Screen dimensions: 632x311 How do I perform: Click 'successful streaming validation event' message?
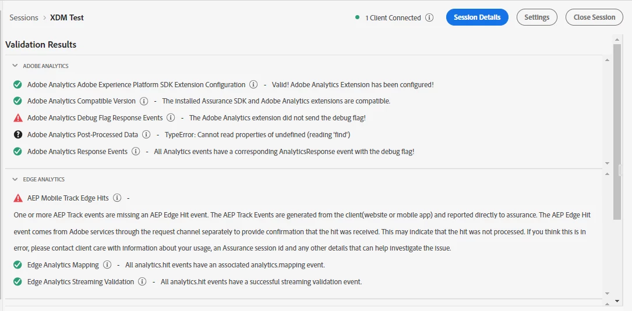point(261,281)
